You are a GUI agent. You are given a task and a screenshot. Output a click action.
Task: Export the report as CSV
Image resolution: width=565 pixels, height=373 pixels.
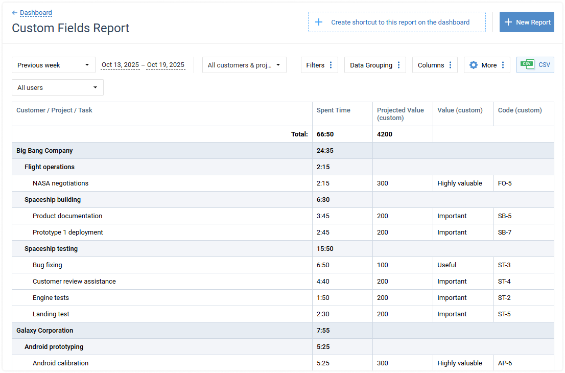(535, 65)
